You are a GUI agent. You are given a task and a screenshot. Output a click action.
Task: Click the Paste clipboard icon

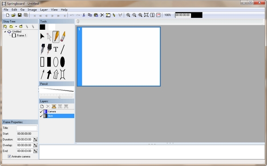point(96,15)
